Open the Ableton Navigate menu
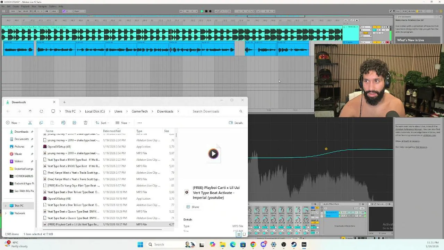The height and width of the screenshot is (250, 444). click(x=43, y=6)
